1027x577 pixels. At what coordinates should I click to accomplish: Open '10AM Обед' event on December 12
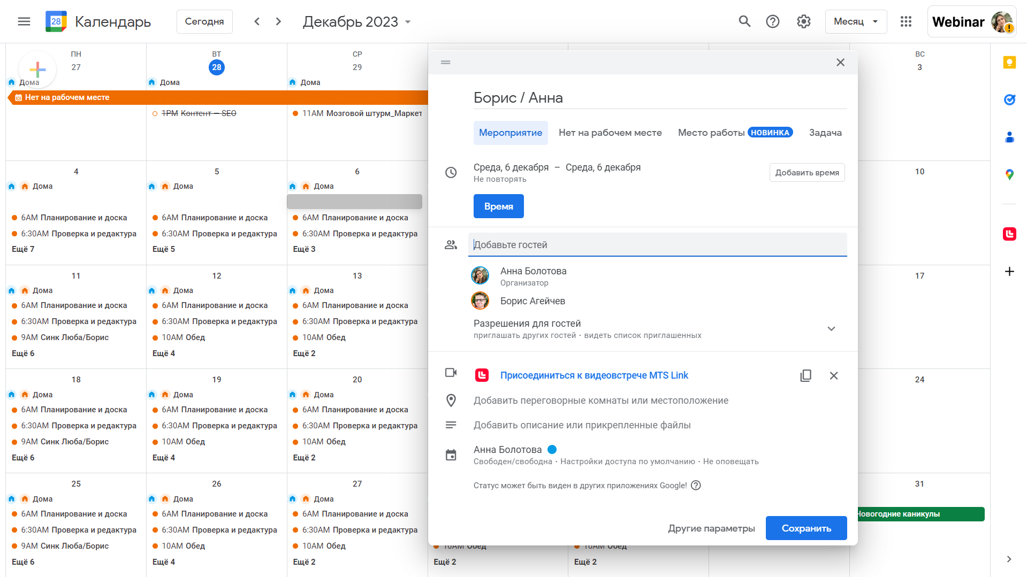pyautogui.click(x=178, y=337)
